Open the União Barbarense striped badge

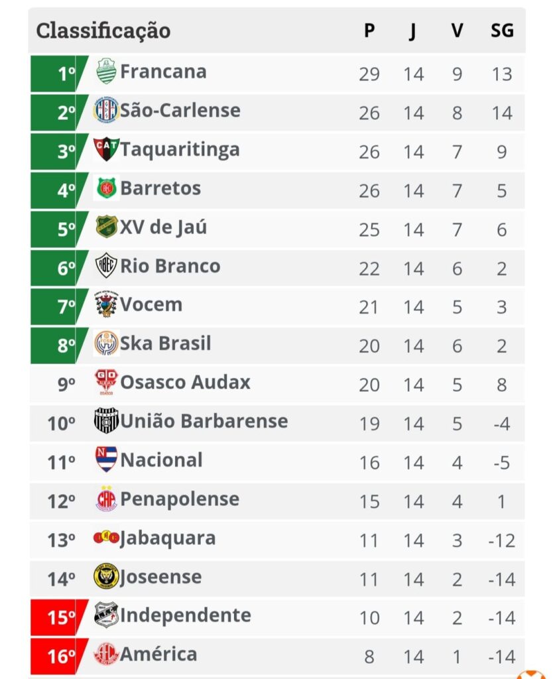click(106, 420)
